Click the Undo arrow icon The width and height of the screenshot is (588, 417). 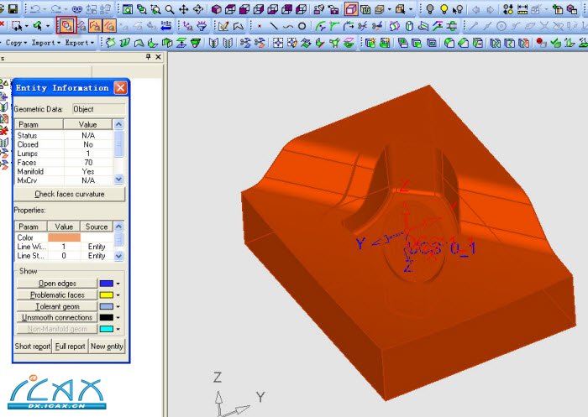coord(35,8)
